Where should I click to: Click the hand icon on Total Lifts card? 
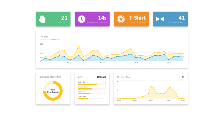point(42,19)
